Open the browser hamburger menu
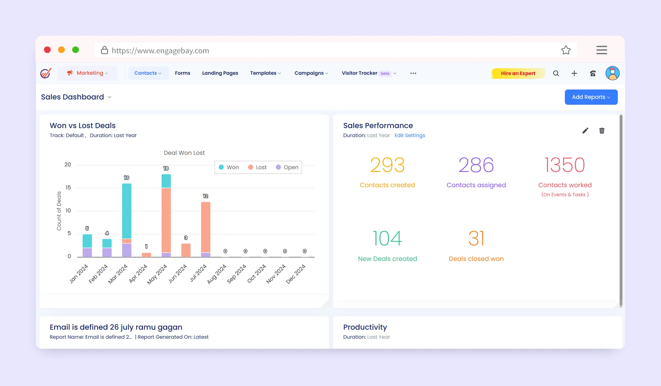661x386 pixels. tap(601, 50)
